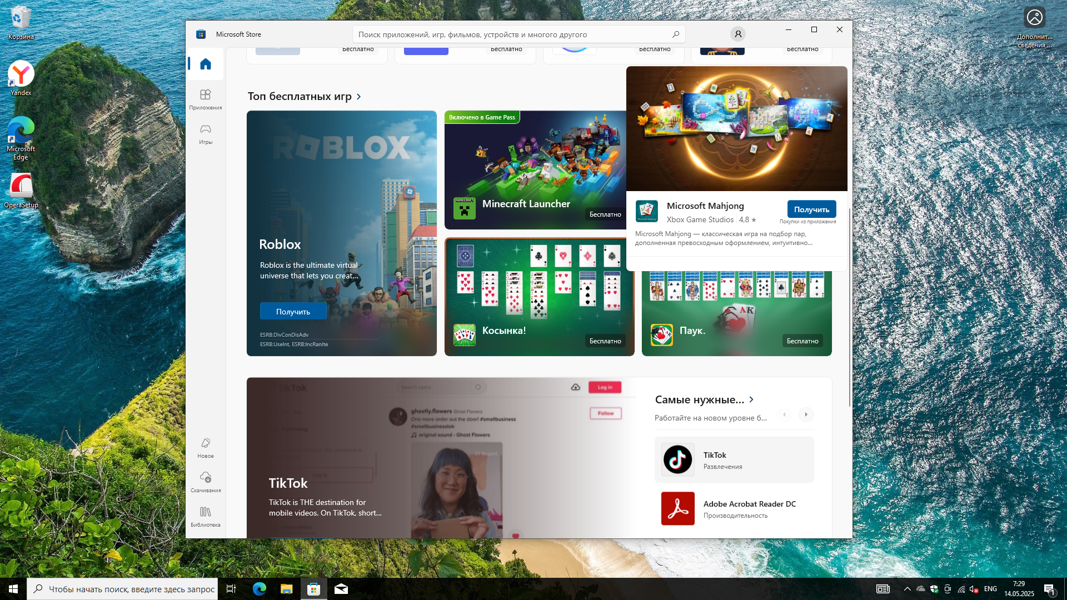Image resolution: width=1067 pixels, height=600 pixels.
Task: Open File Explorer from the taskbar
Action: pos(286,589)
